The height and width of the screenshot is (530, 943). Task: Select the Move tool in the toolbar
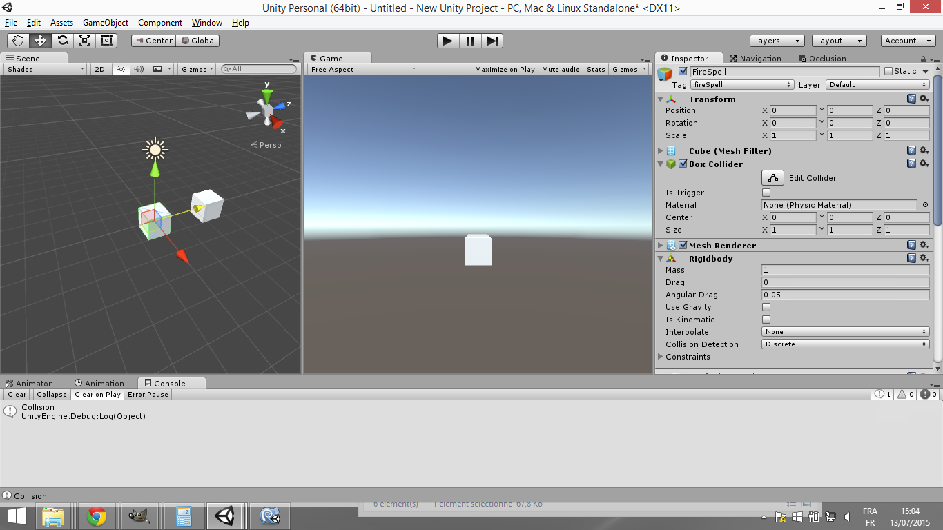(x=40, y=41)
